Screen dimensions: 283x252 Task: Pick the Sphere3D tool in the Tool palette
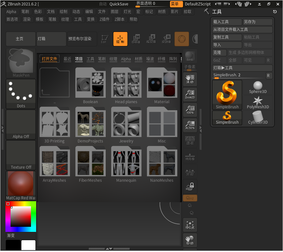point(258,87)
